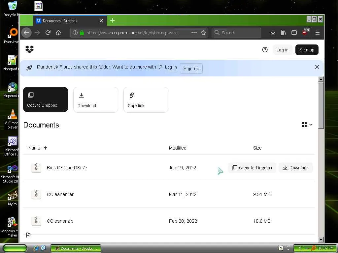Go back using browser back arrow
The width and height of the screenshot is (338, 253).
coord(26,33)
